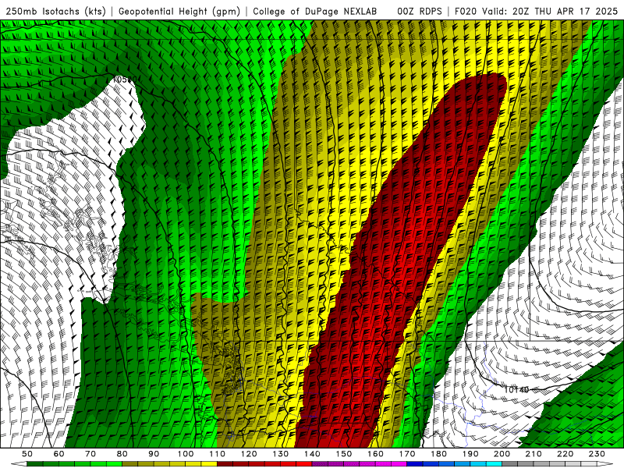Viewport: 624px width, 468px height.
Task: Click the '110' label on the color scale
Action: [x=218, y=454]
